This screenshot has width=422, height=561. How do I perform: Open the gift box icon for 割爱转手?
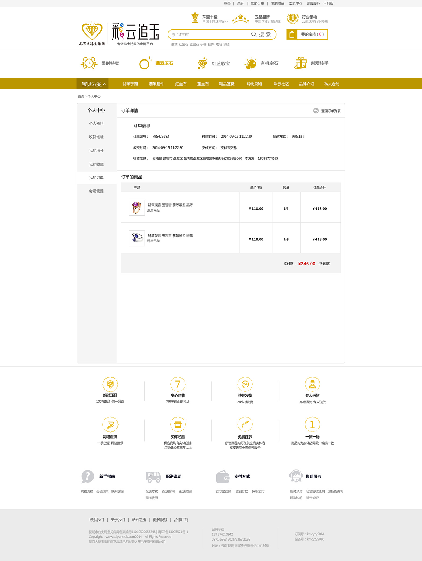(x=301, y=63)
